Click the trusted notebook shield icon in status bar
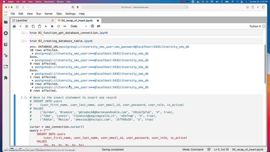Screen dimensions: 270x152 (x=209, y=149)
